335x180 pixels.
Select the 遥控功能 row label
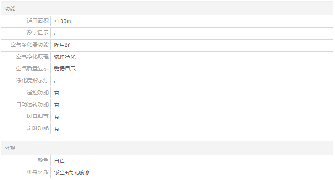38,93
